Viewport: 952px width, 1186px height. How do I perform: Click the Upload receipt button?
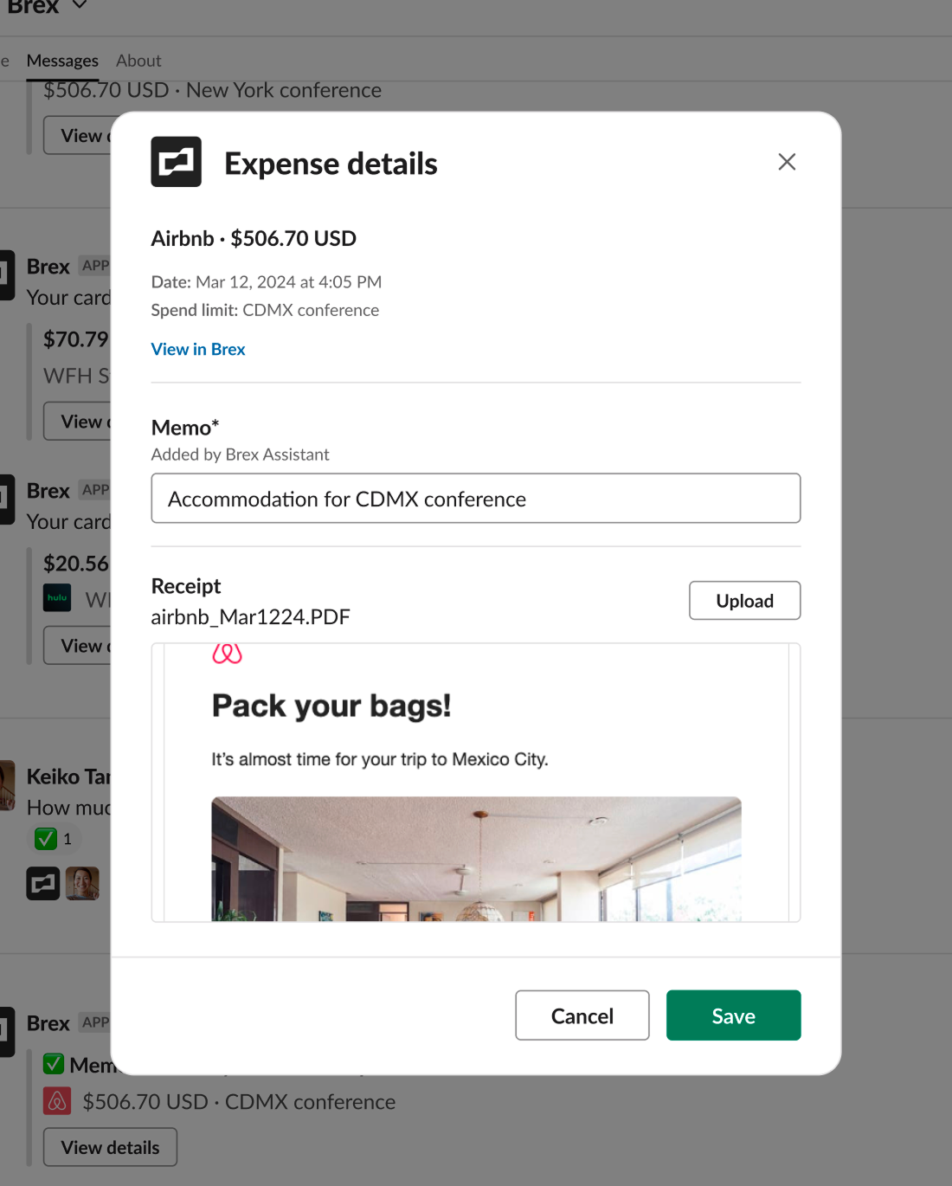point(745,601)
